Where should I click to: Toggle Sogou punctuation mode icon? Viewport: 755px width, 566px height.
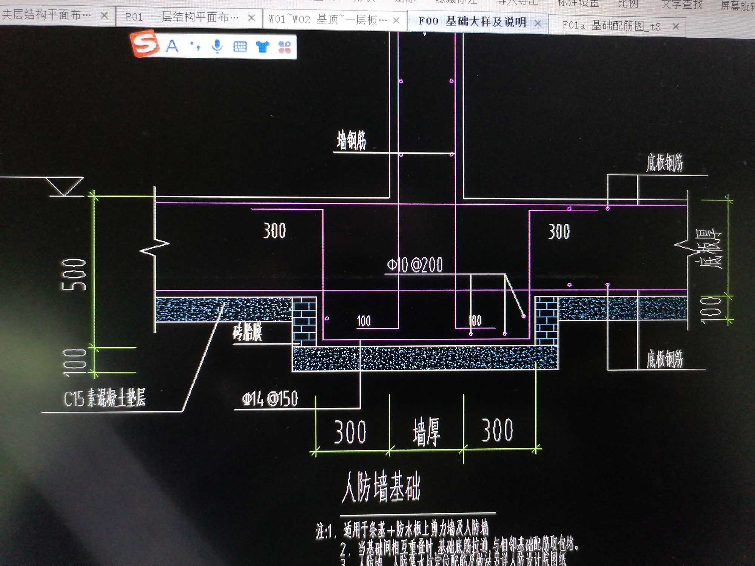point(195,46)
